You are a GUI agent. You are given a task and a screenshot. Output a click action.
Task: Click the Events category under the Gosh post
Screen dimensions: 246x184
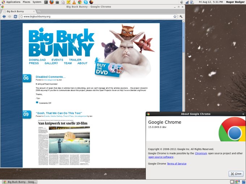(x=47, y=116)
